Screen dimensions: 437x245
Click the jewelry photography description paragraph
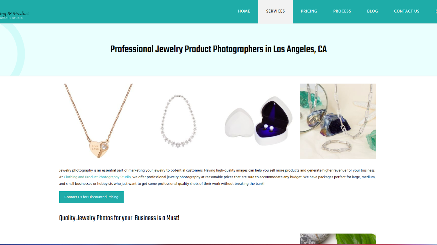point(217,177)
